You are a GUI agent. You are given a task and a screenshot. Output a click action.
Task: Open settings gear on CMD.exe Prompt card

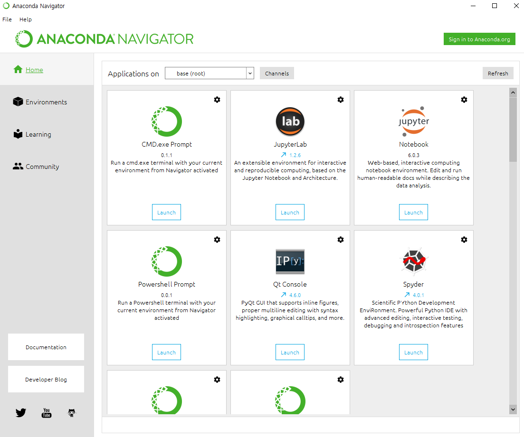pos(217,100)
